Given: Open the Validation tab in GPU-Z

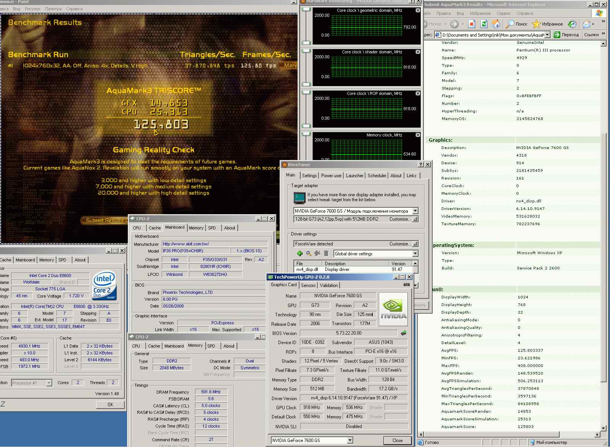Looking at the screenshot, I should pyautogui.click(x=329, y=285).
